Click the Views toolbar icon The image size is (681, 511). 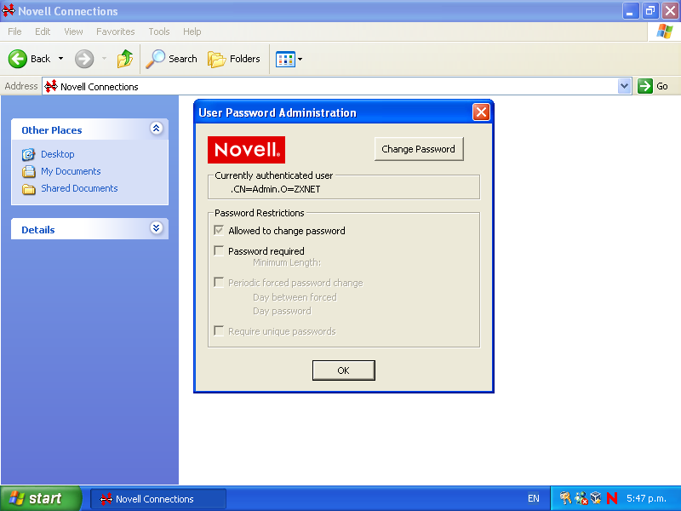click(285, 59)
